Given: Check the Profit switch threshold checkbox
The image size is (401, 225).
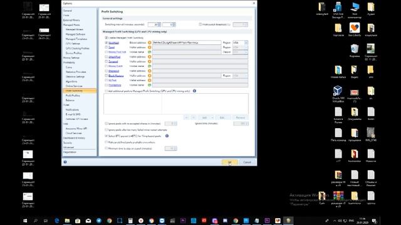Looking at the screenshot, I should 200,24.
